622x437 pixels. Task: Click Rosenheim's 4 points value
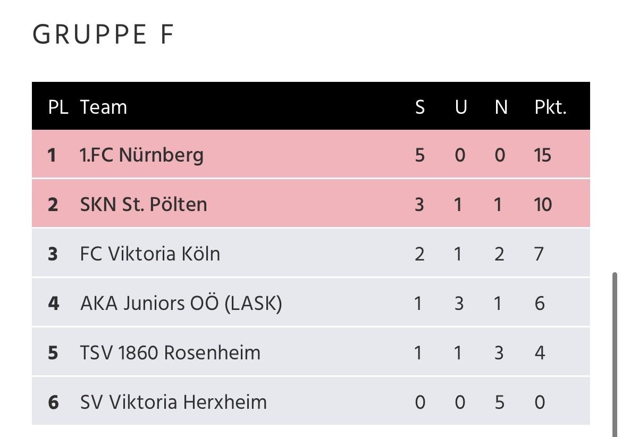540,352
